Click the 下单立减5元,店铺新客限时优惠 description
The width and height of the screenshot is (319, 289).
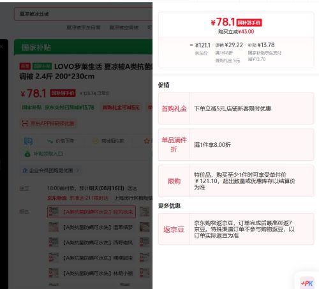[233, 108]
